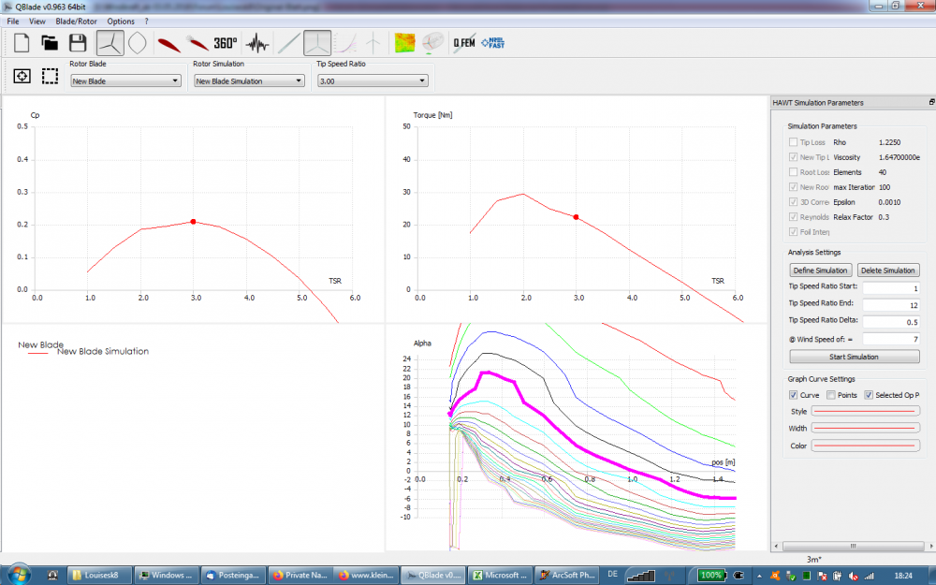Click the Start Simulation button
Screen dimensions: 936x585
click(x=853, y=357)
